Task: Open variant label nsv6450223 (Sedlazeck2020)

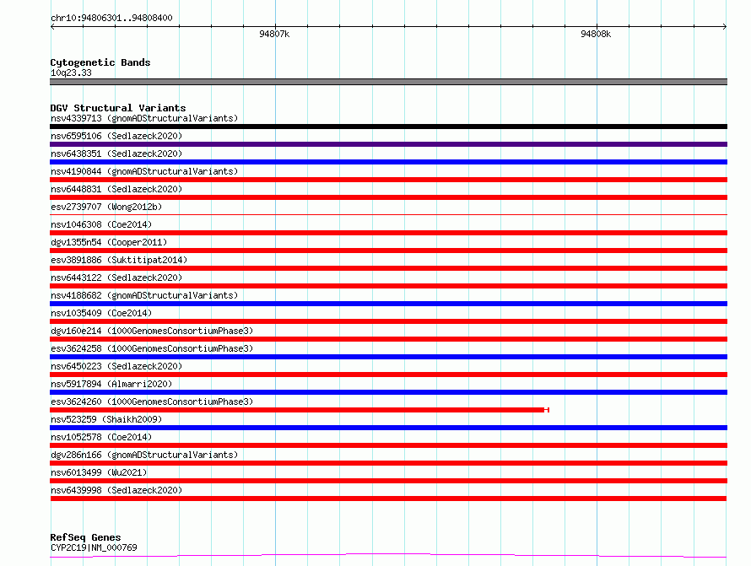Action: pyautogui.click(x=116, y=366)
